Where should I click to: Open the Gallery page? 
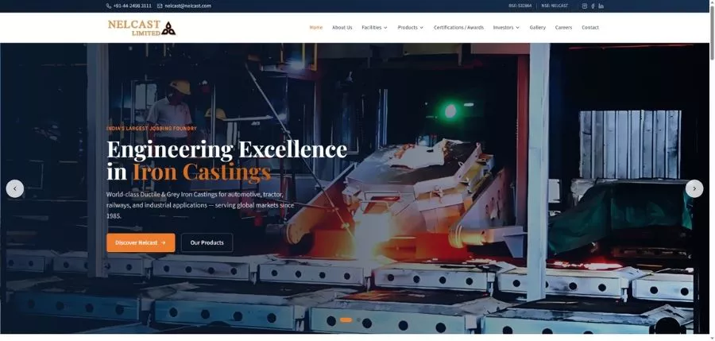click(538, 27)
